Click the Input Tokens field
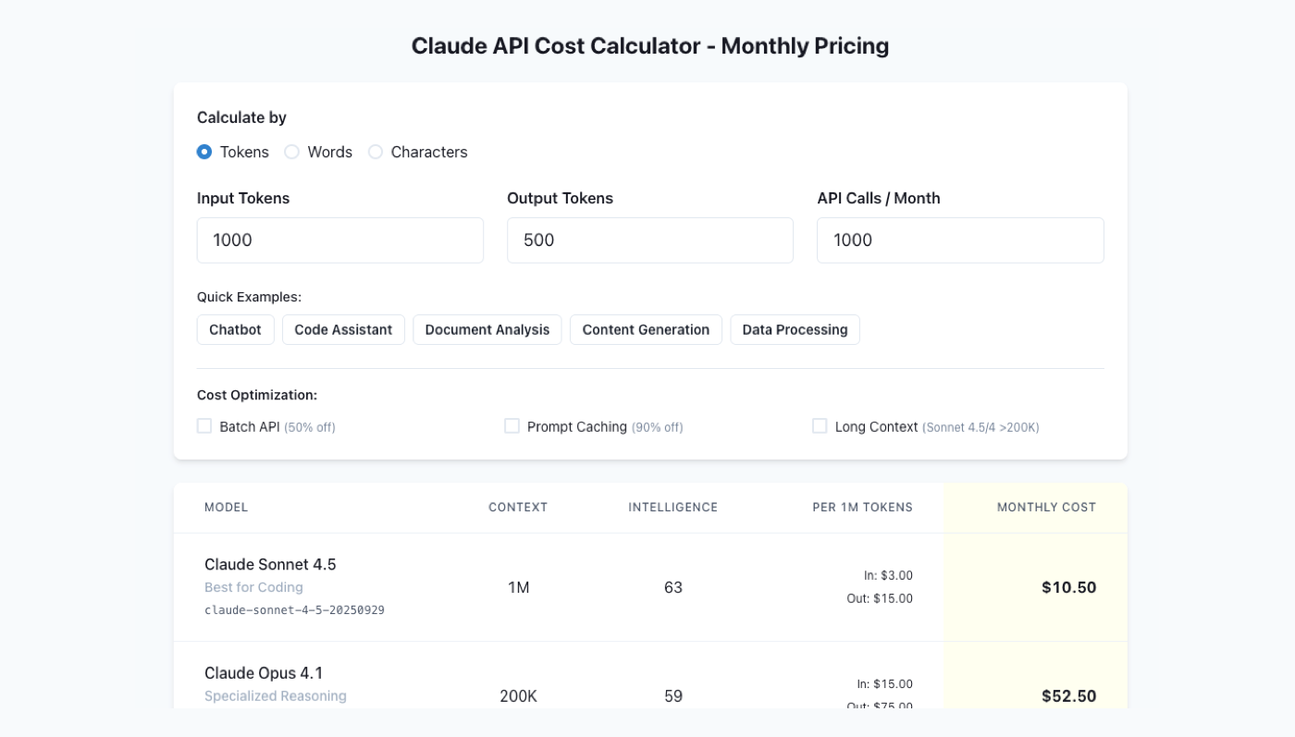This screenshot has width=1295, height=737. point(339,240)
